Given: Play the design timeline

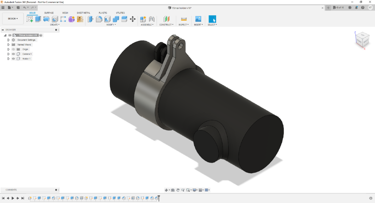Looking at the screenshot, I should 13,198.
